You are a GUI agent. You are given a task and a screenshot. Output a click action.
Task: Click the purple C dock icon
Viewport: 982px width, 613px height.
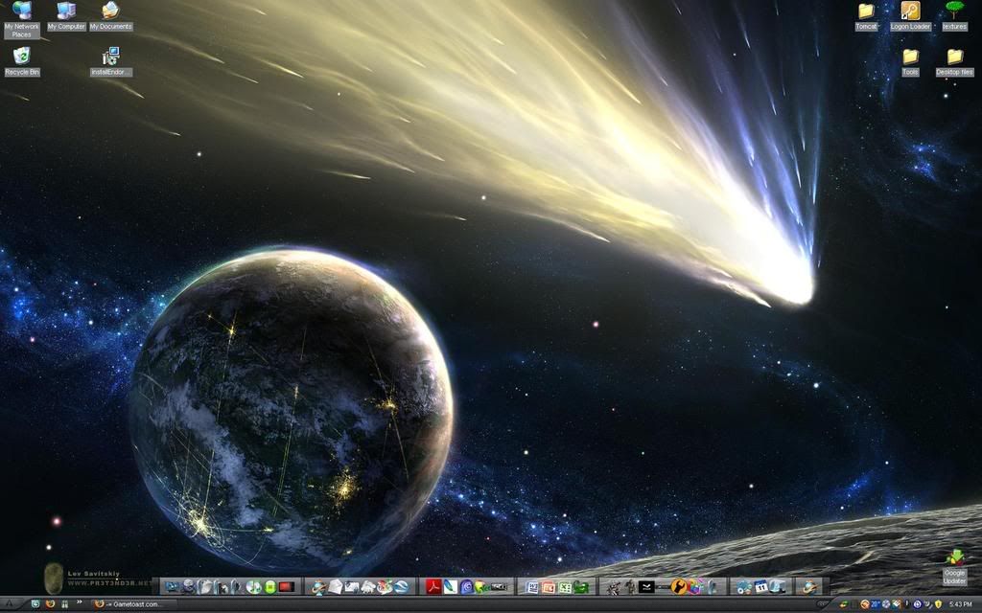coord(467,587)
